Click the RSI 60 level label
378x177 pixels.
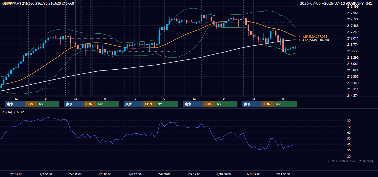349,132
